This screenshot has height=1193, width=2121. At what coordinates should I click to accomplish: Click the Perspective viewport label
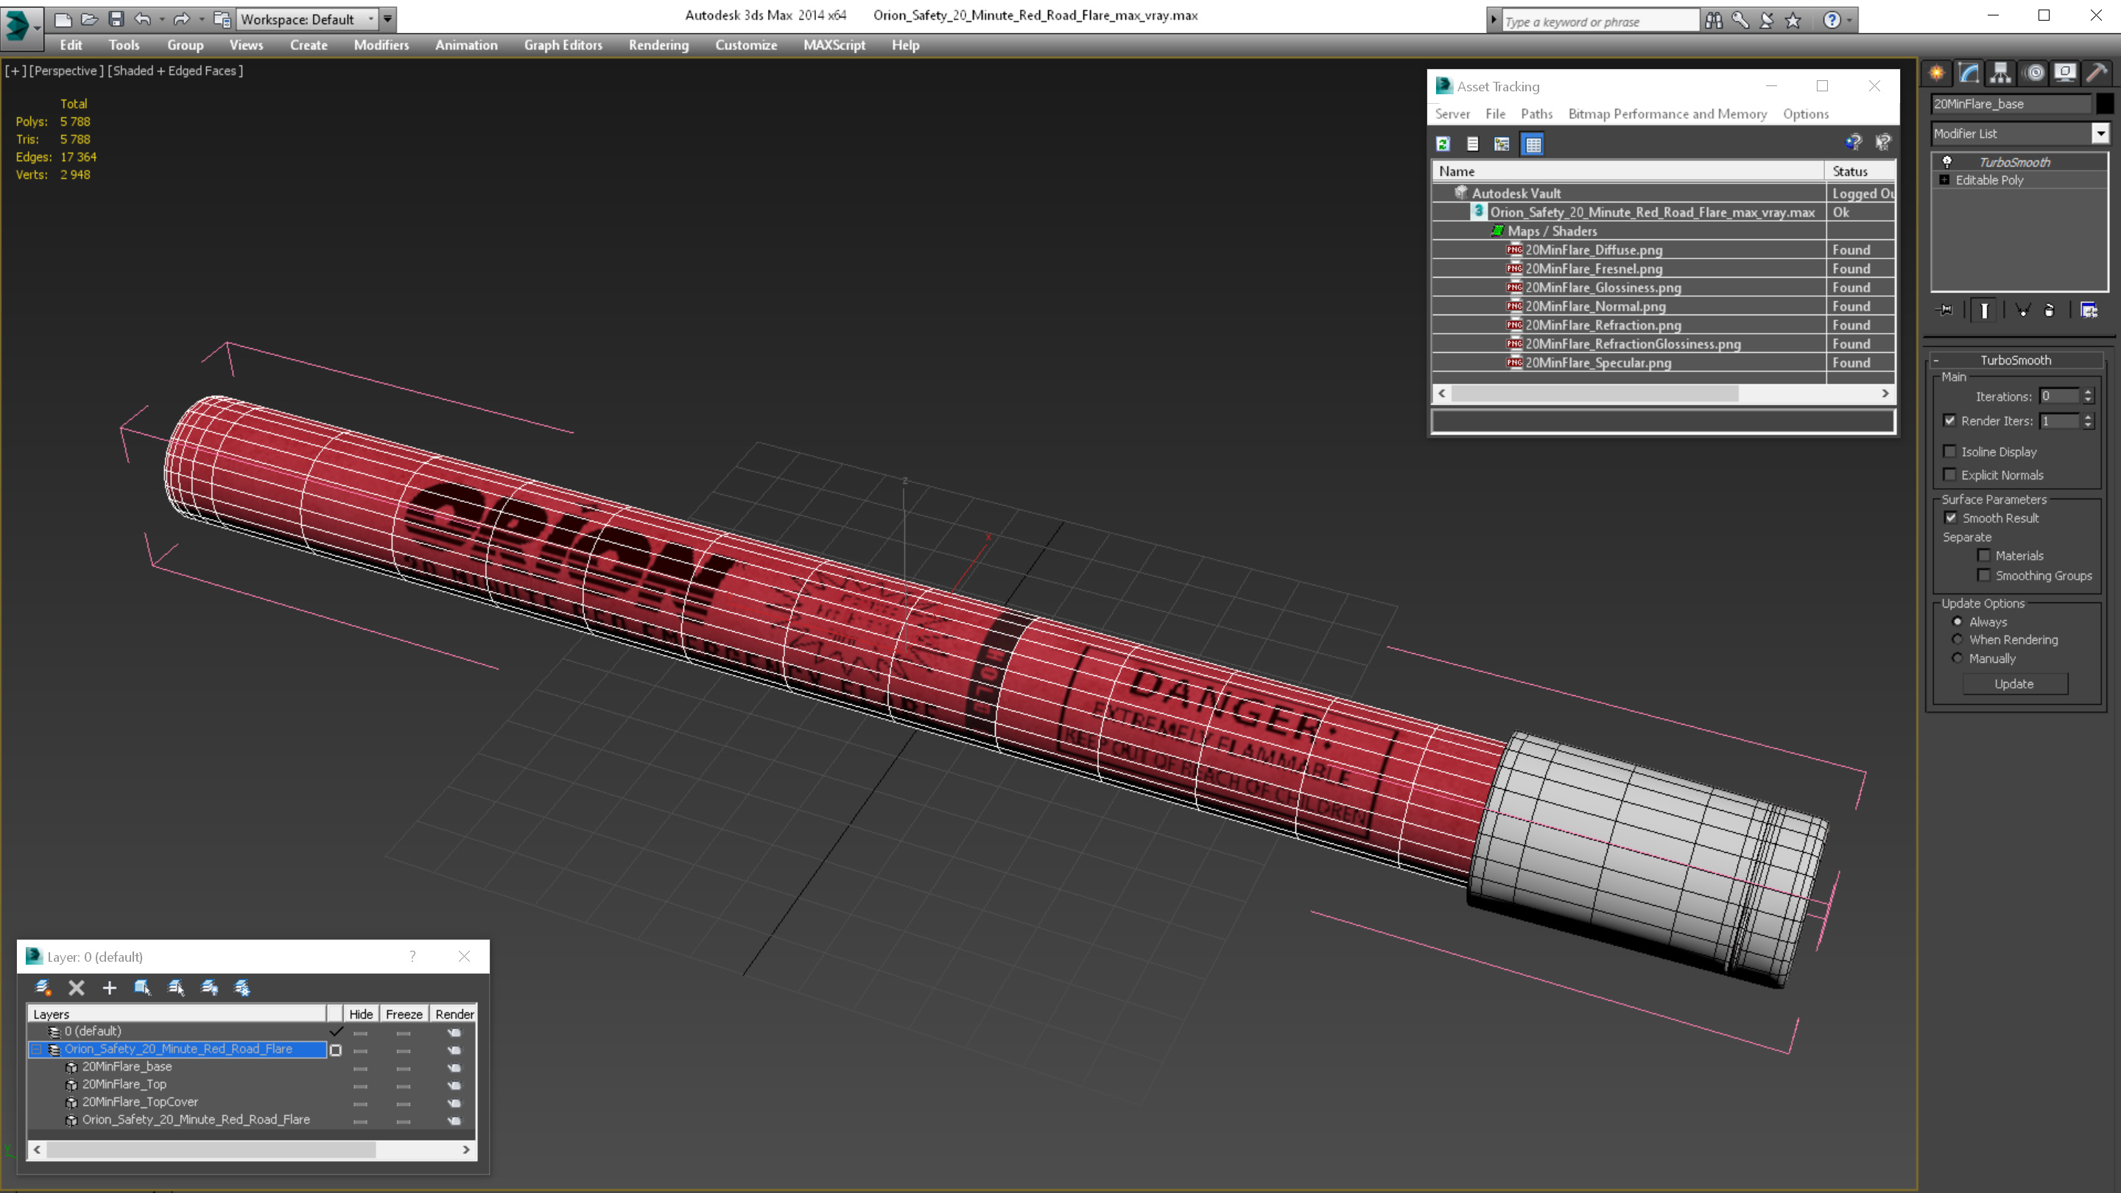[x=67, y=71]
